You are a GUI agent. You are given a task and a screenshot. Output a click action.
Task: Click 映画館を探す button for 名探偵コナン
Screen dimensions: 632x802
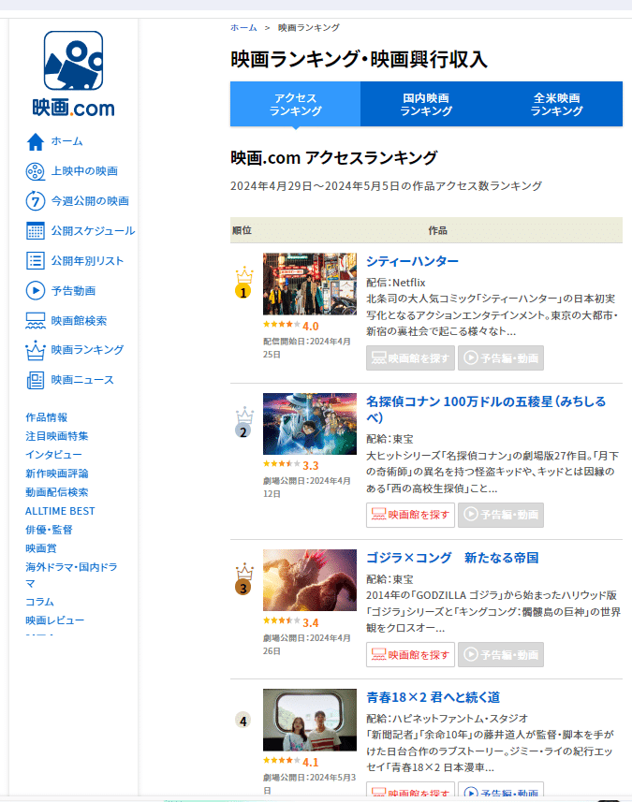(x=410, y=515)
